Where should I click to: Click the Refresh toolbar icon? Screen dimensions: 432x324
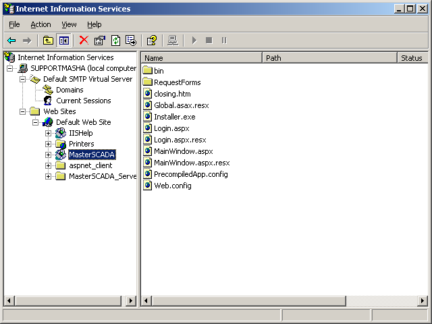(115, 40)
